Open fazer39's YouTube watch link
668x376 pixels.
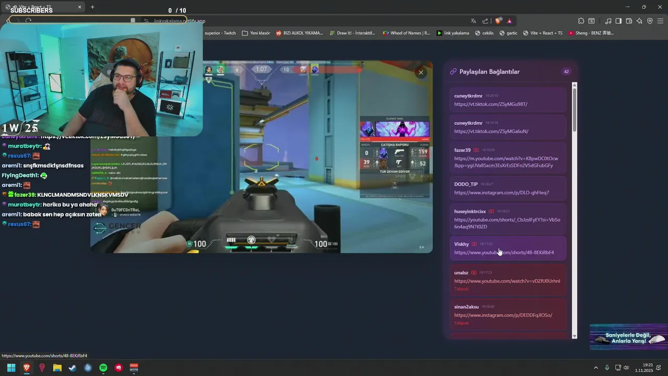point(506,162)
